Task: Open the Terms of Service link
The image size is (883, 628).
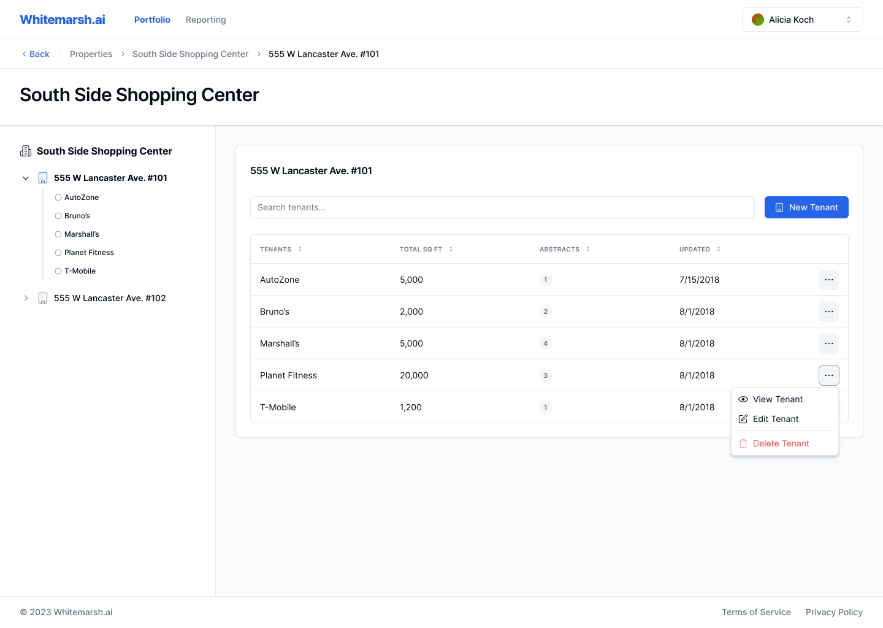Action: pyautogui.click(x=756, y=612)
